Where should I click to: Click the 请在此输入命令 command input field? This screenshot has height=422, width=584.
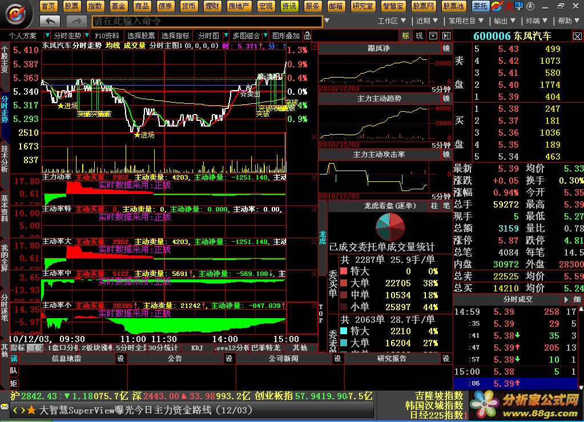pos(207,21)
